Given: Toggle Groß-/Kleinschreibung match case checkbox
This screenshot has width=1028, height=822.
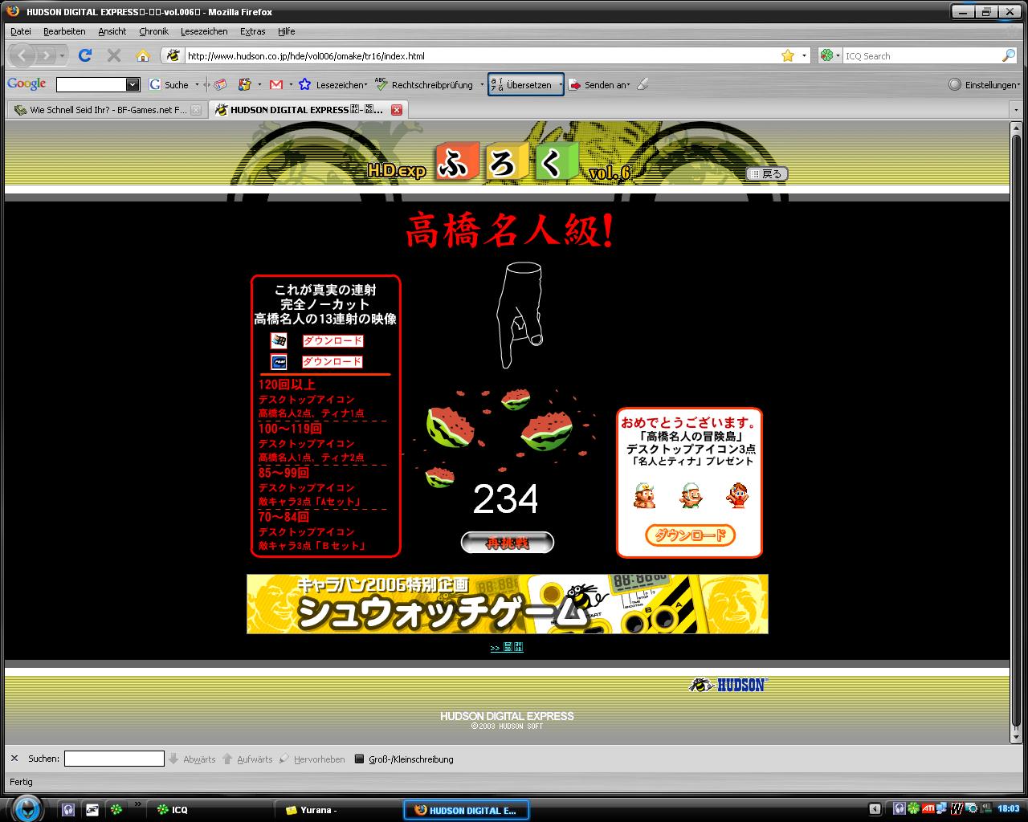Looking at the screenshot, I should [x=404, y=759].
